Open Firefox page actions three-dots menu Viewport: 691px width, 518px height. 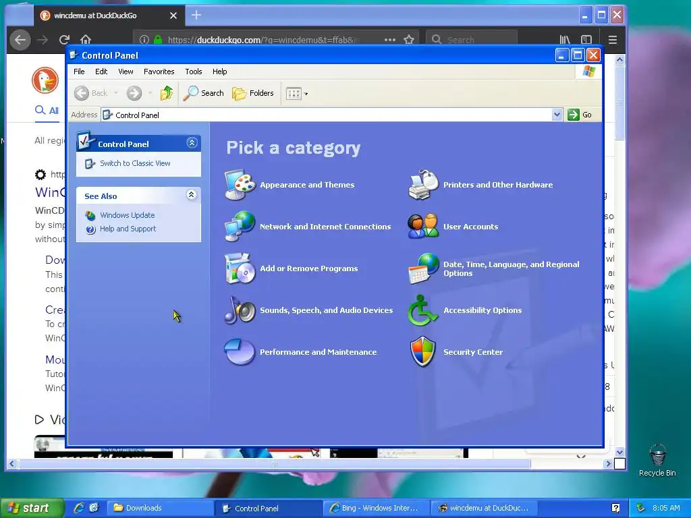coord(390,40)
